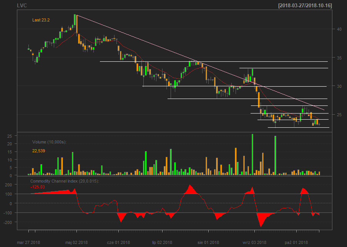Click the price axis label 30

click(339, 86)
